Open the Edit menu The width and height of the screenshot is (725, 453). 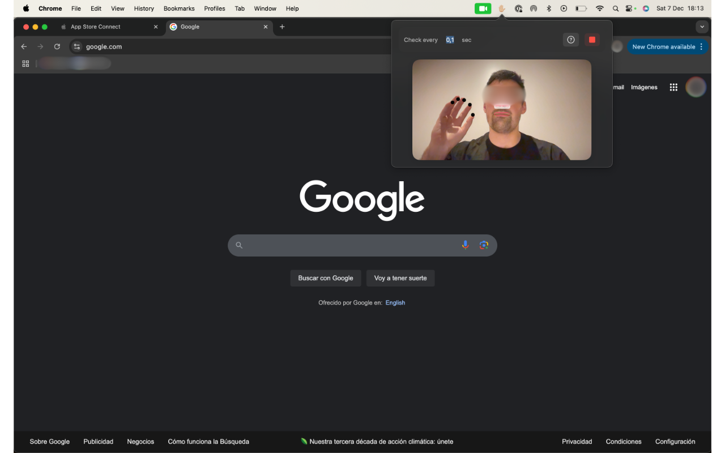[96, 8]
